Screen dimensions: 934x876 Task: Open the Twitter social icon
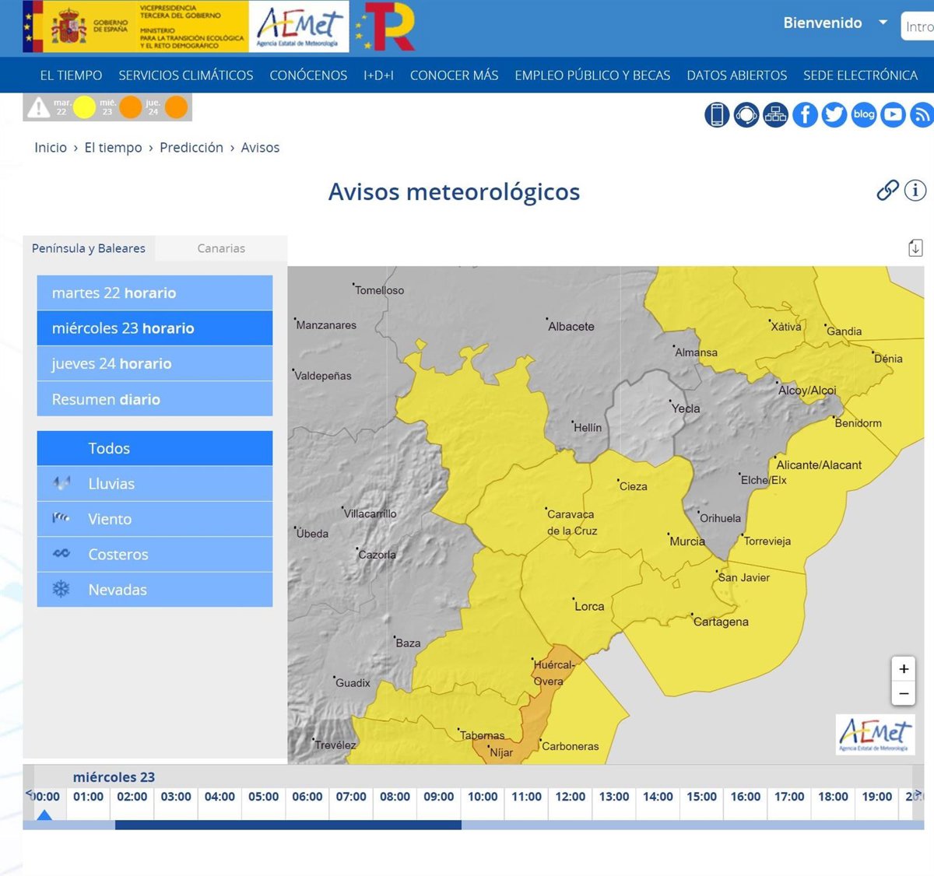click(x=834, y=114)
